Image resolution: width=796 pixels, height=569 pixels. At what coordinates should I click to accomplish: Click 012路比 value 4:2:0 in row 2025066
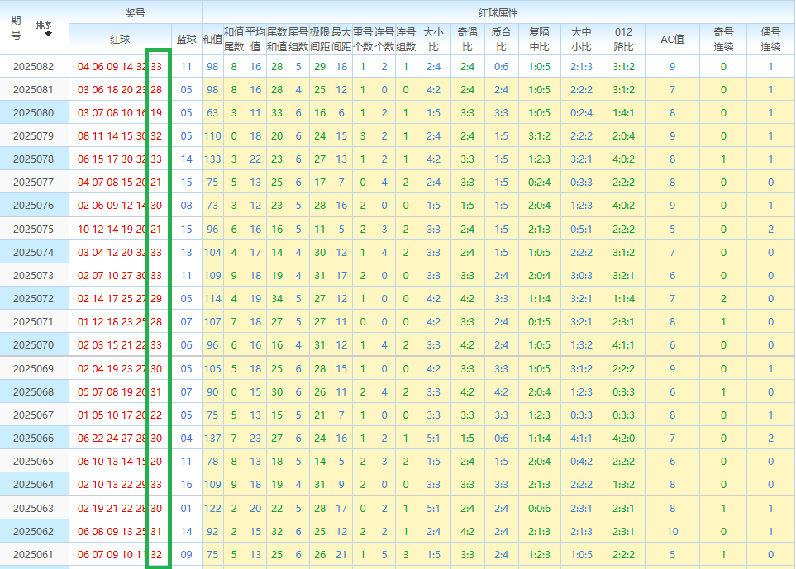tap(623, 439)
